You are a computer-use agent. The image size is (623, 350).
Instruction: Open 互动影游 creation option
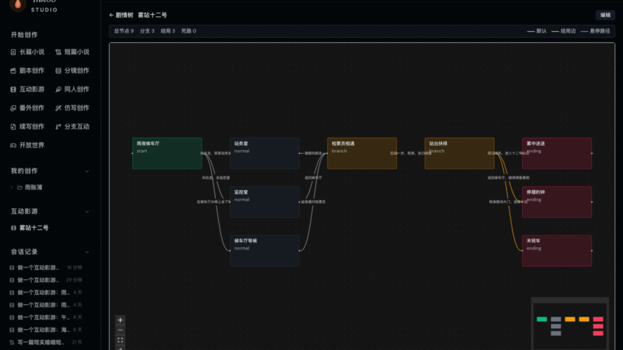point(27,89)
